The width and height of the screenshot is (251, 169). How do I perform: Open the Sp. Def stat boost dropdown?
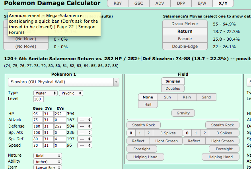pyautogui.click(x=85, y=139)
